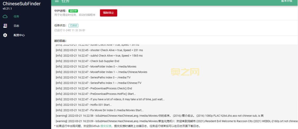Select the cloud icon for 任务

(x=5, y=17)
